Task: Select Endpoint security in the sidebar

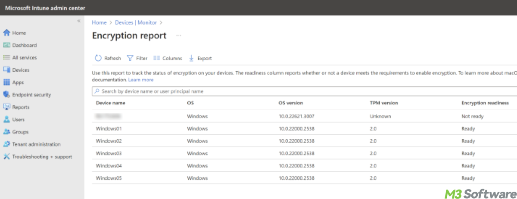Action: point(31,95)
